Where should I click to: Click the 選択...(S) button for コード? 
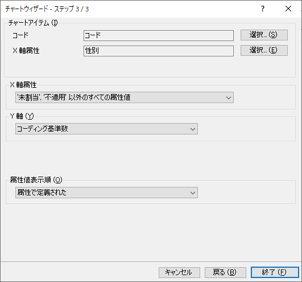pyautogui.click(x=264, y=35)
